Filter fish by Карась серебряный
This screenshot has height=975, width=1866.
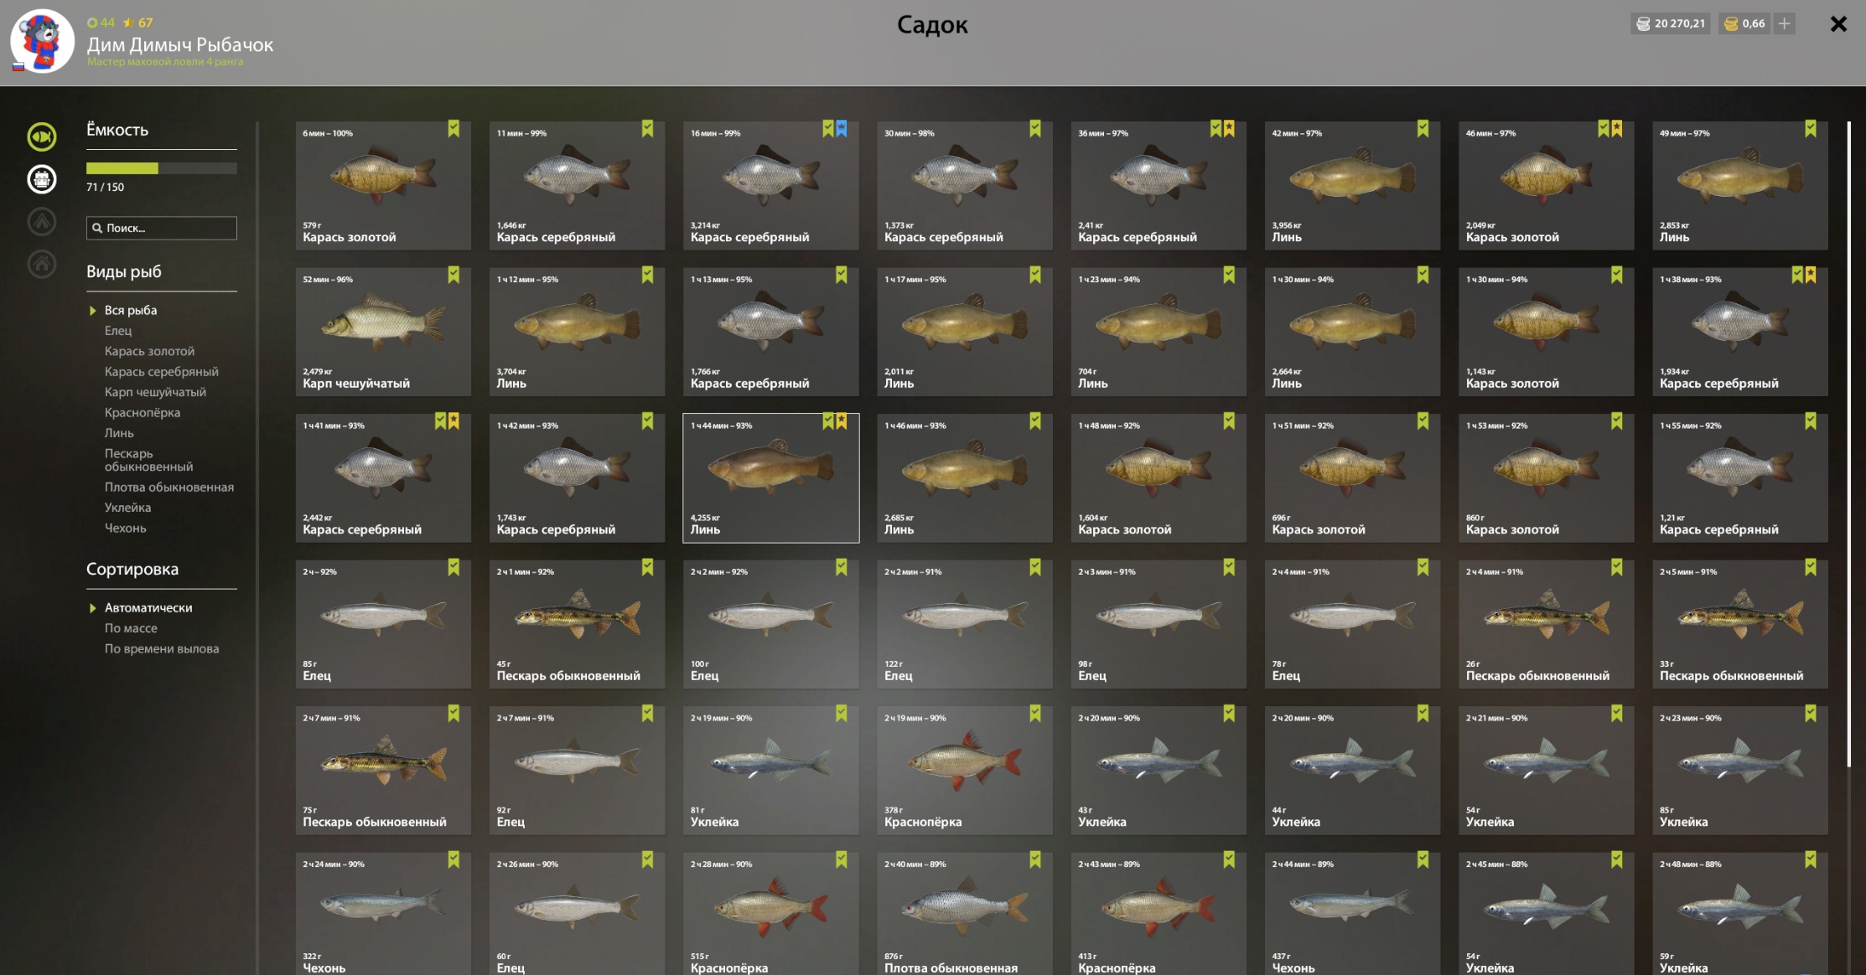point(161,371)
